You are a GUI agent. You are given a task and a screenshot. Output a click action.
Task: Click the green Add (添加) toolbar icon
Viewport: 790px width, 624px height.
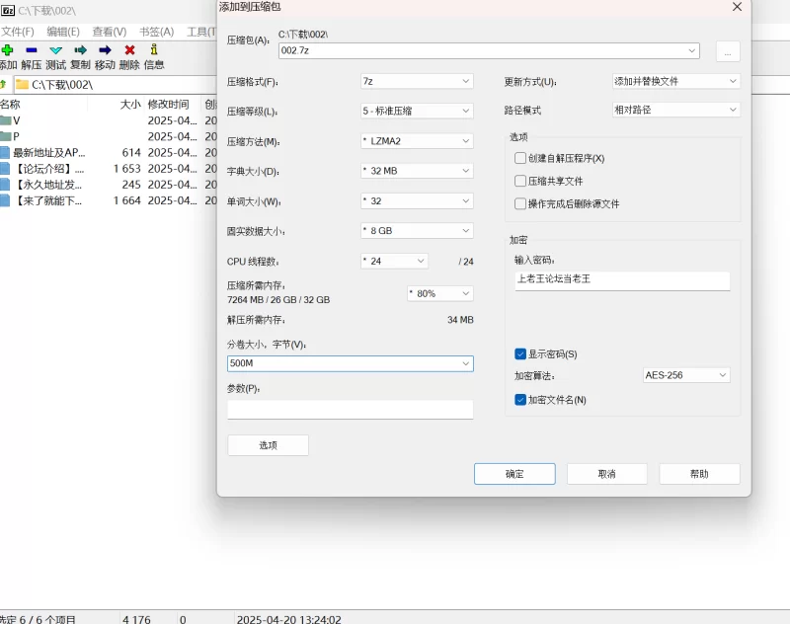[7, 49]
